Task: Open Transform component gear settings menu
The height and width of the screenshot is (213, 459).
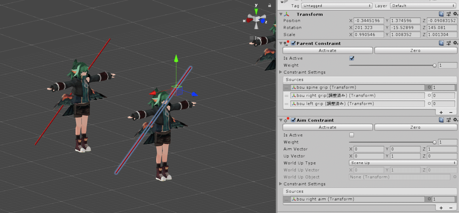Action: click(455, 14)
